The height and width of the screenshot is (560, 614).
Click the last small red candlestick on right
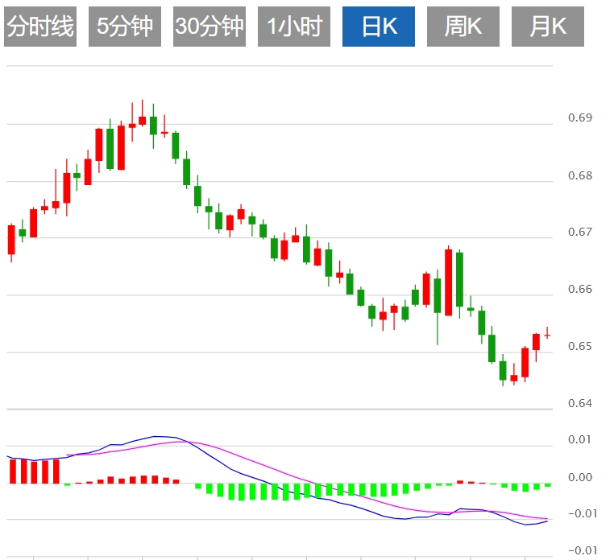547,336
